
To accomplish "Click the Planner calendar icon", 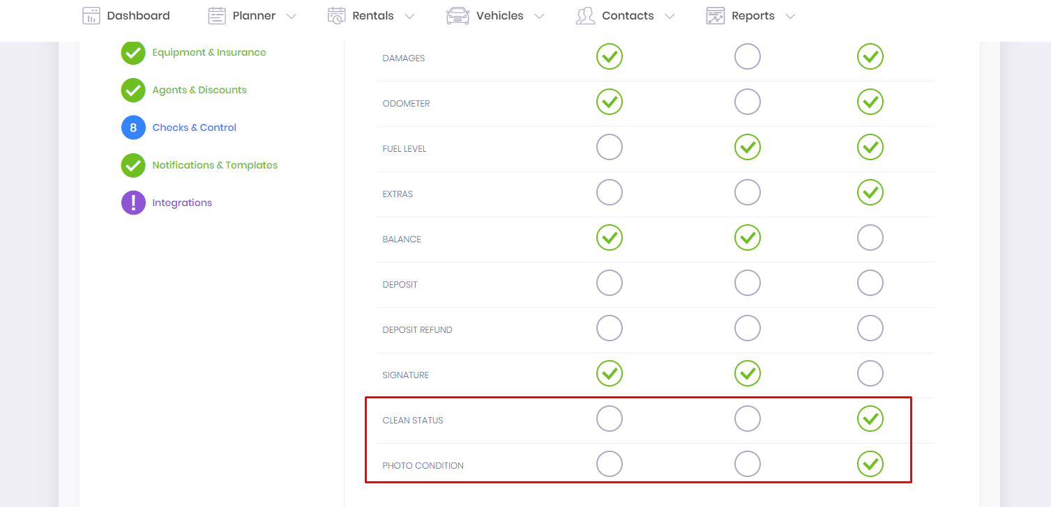I will tap(217, 15).
